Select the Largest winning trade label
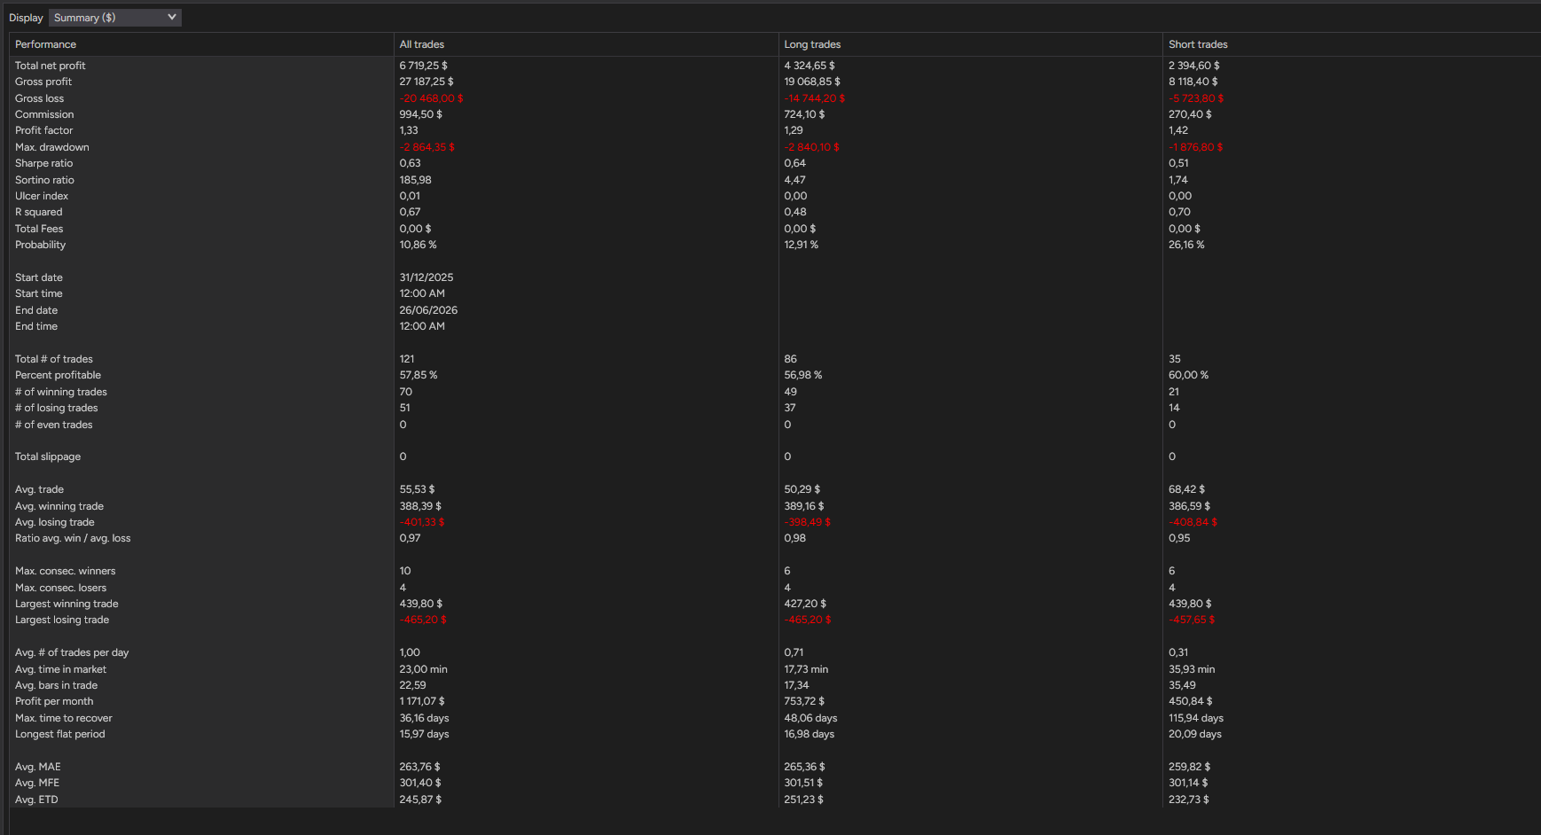 tap(66, 604)
